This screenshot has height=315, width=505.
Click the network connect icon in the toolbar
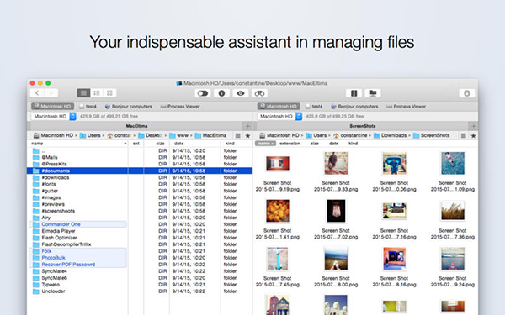tap(373, 93)
